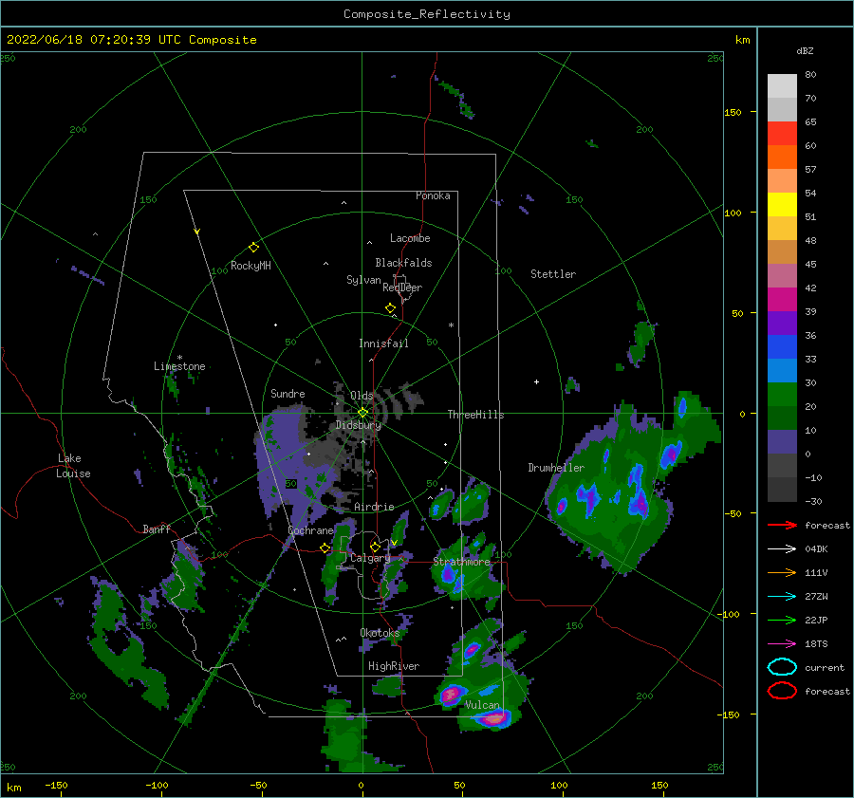Pick the bright green 30 dBZ swatch

(x=782, y=394)
